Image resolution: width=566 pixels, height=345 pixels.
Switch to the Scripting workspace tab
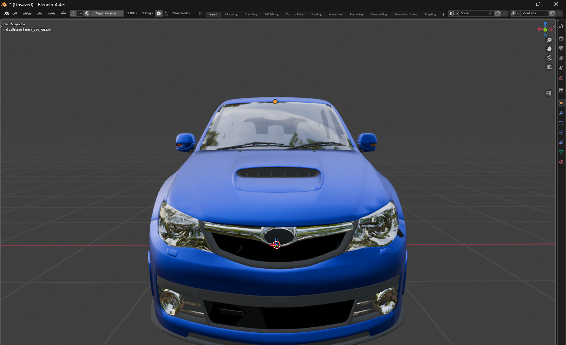[x=430, y=14]
